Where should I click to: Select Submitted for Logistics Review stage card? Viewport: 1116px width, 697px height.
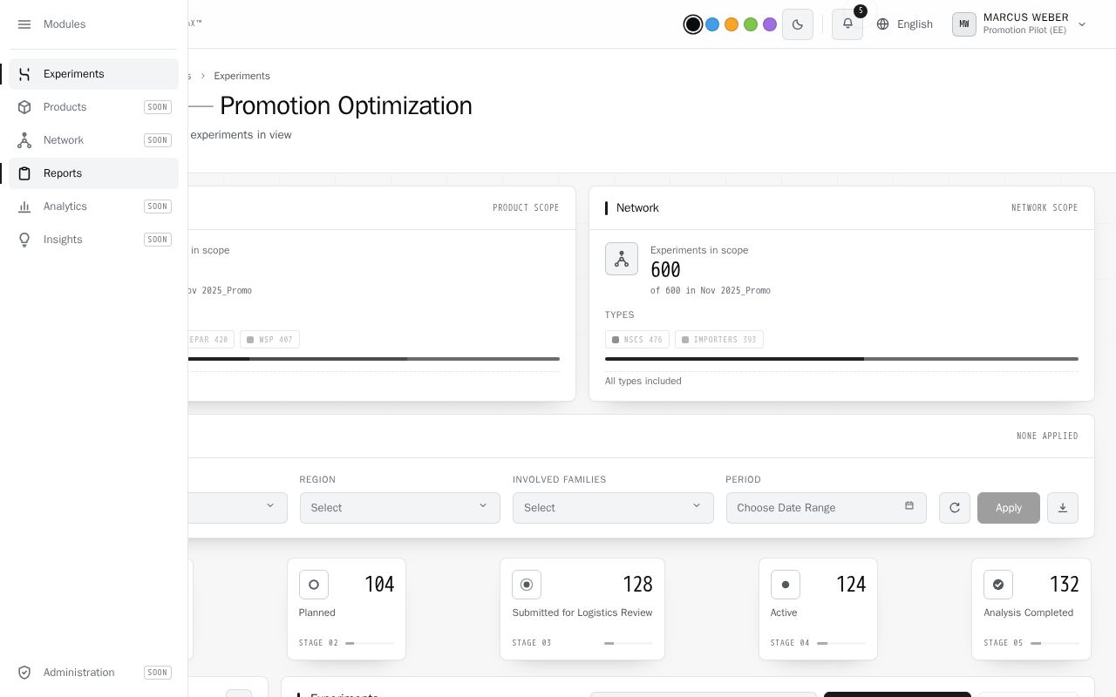pyautogui.click(x=582, y=609)
